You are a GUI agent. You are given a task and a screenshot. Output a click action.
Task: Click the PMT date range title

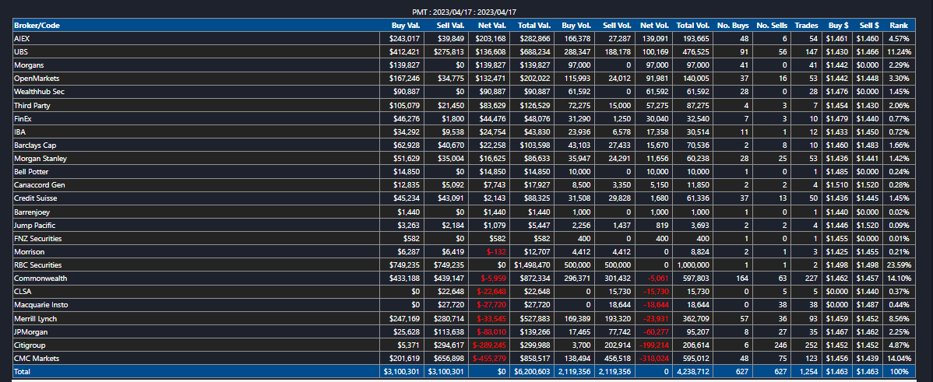coord(464,12)
